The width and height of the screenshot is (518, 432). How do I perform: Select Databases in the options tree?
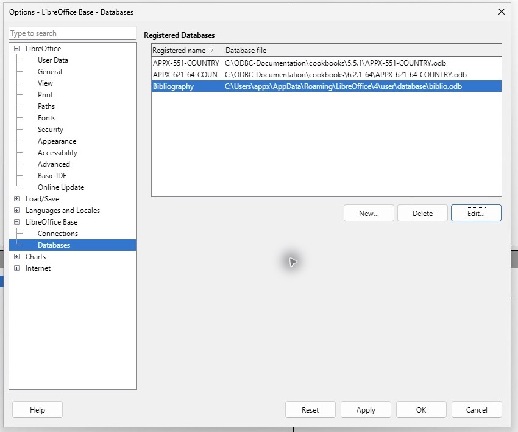point(54,245)
